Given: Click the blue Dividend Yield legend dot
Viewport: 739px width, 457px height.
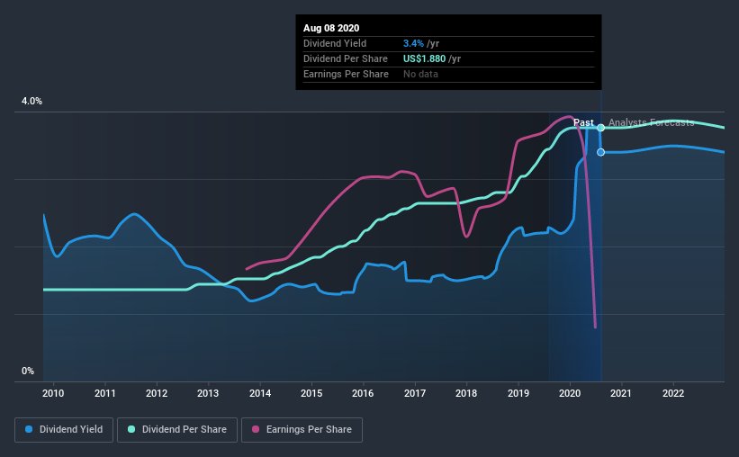Looking at the screenshot, I should point(29,429).
